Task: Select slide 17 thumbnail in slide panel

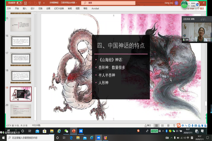Action: pyautogui.click(x=21, y=59)
